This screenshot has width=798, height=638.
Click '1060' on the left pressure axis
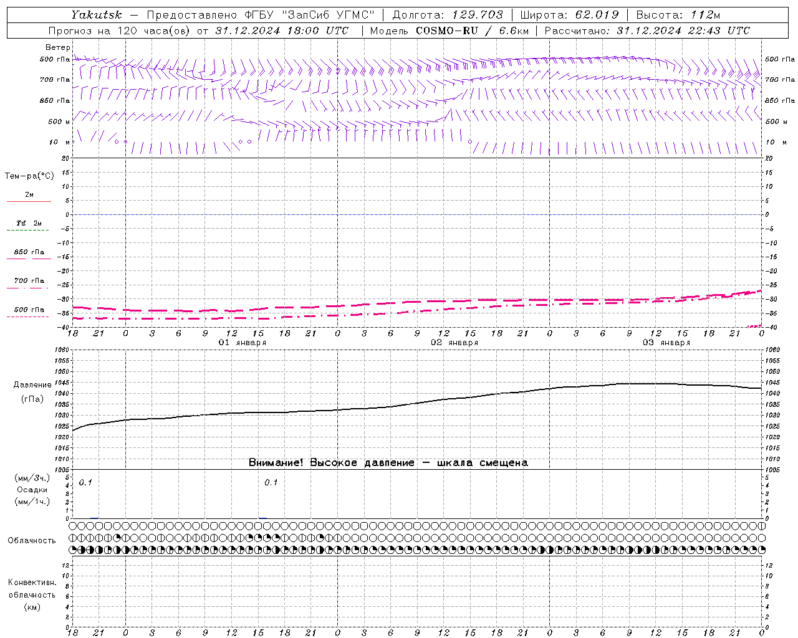[63, 350]
